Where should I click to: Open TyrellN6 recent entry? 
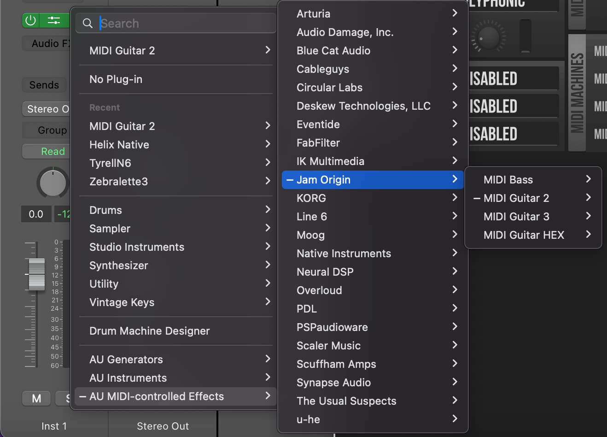coord(176,163)
